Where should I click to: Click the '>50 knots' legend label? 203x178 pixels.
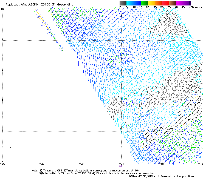(x=195, y=7)
